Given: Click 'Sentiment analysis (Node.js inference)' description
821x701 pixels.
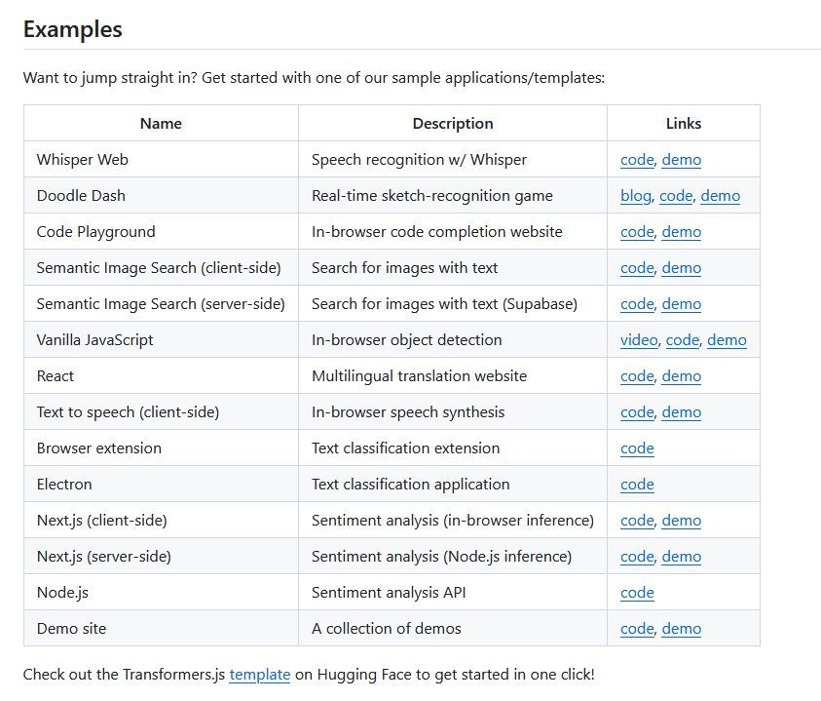Looking at the screenshot, I should pos(441,557).
